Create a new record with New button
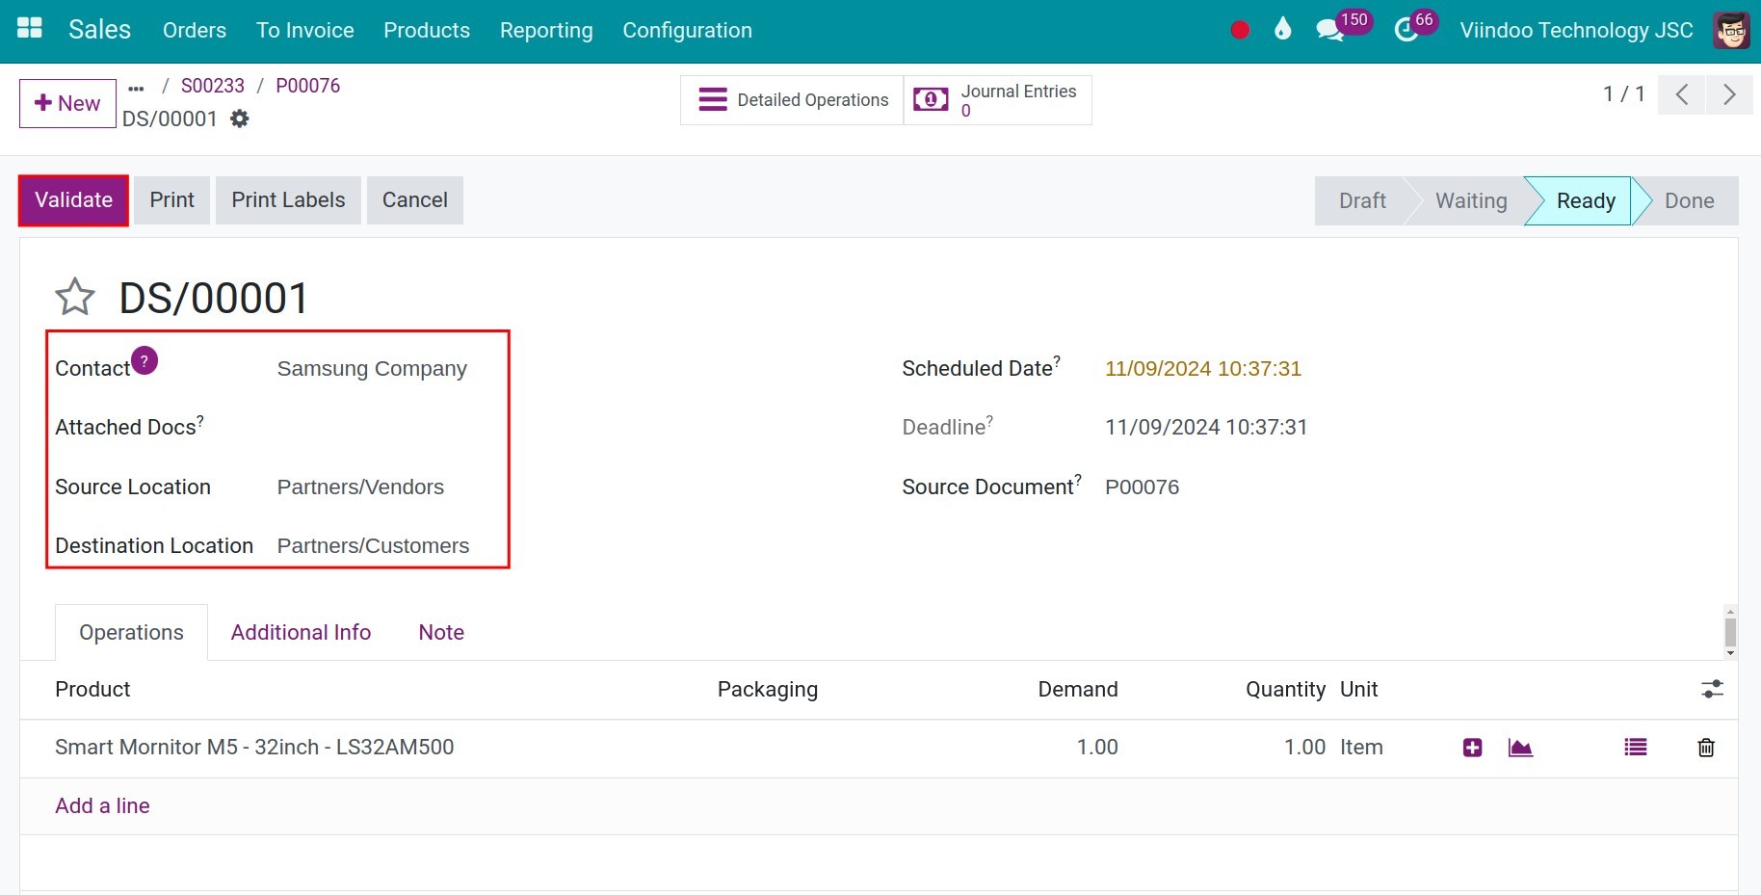 [x=67, y=103]
